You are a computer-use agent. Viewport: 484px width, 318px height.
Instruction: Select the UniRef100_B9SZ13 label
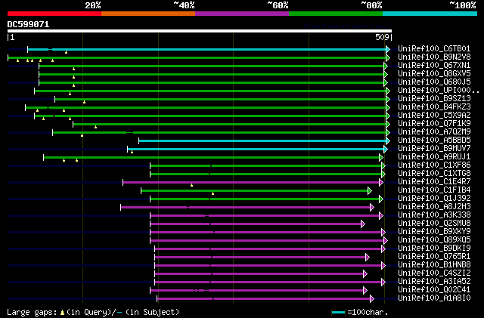point(434,99)
